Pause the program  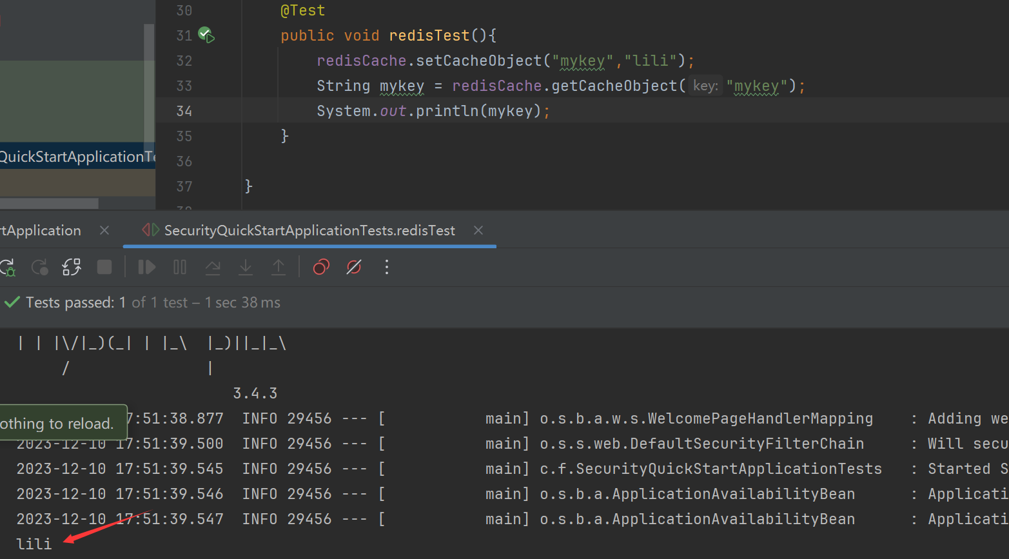[x=180, y=267]
